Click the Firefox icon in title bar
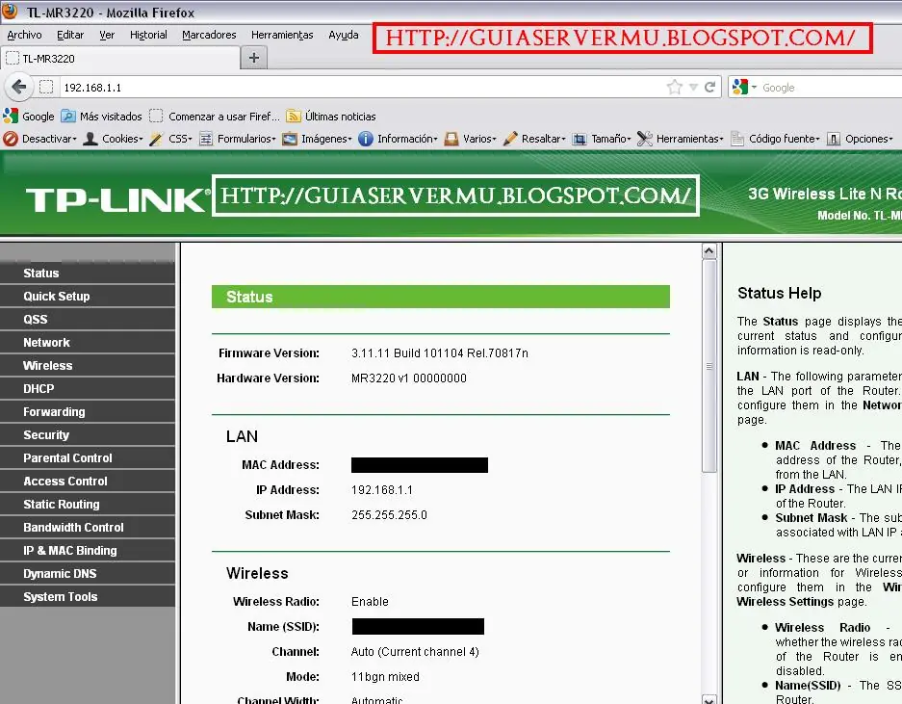 [x=10, y=11]
